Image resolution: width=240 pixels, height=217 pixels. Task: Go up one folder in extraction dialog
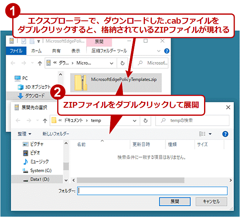pos(45,121)
